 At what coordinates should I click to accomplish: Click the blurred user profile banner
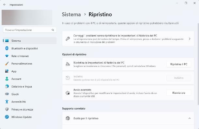27,17
